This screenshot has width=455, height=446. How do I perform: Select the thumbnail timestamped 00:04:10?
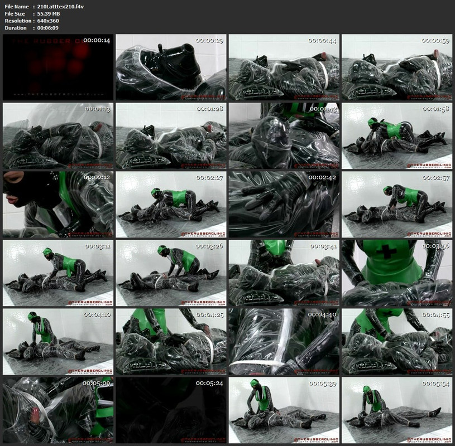tap(58, 342)
